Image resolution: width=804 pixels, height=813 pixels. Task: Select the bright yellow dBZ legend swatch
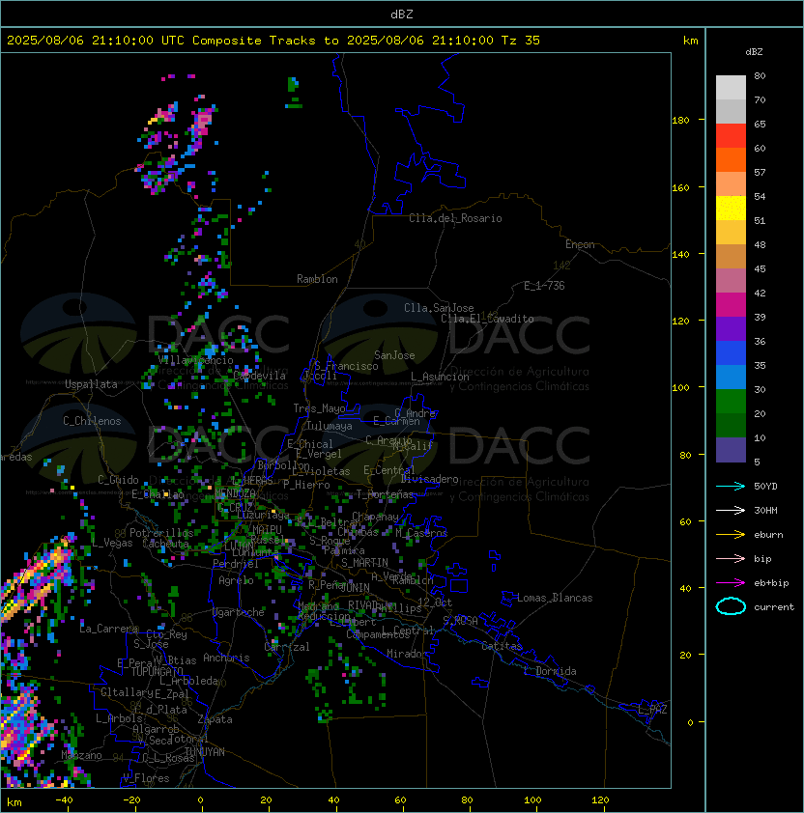[731, 209]
